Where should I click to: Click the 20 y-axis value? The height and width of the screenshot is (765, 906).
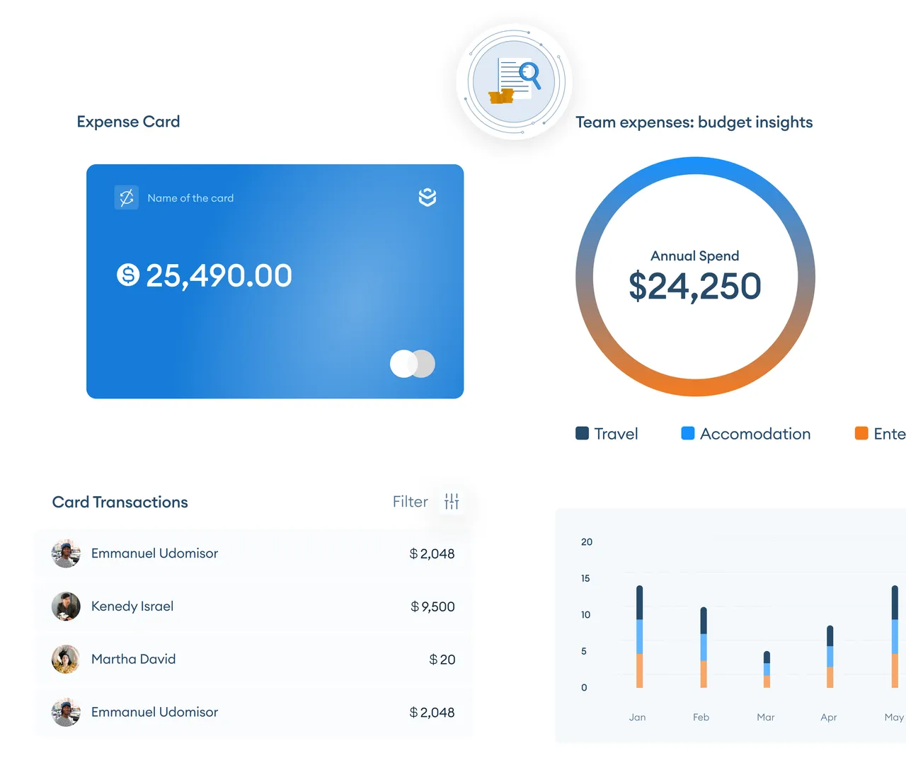[x=587, y=542]
